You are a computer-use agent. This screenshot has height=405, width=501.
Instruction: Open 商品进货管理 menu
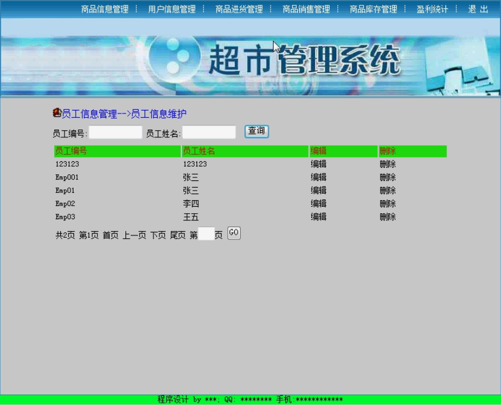point(239,9)
